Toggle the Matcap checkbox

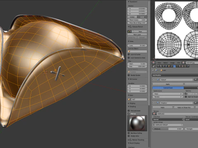pyautogui.click(x=129, y=113)
